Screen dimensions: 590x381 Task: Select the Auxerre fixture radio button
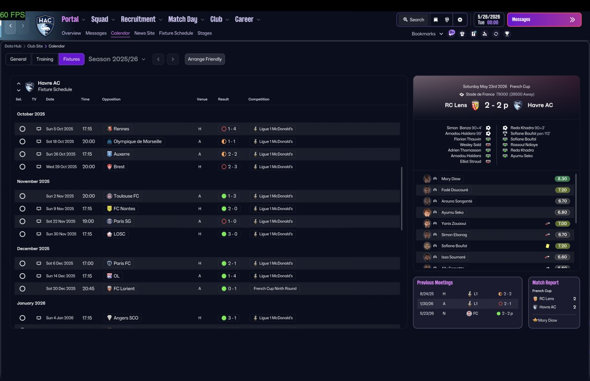pos(22,154)
